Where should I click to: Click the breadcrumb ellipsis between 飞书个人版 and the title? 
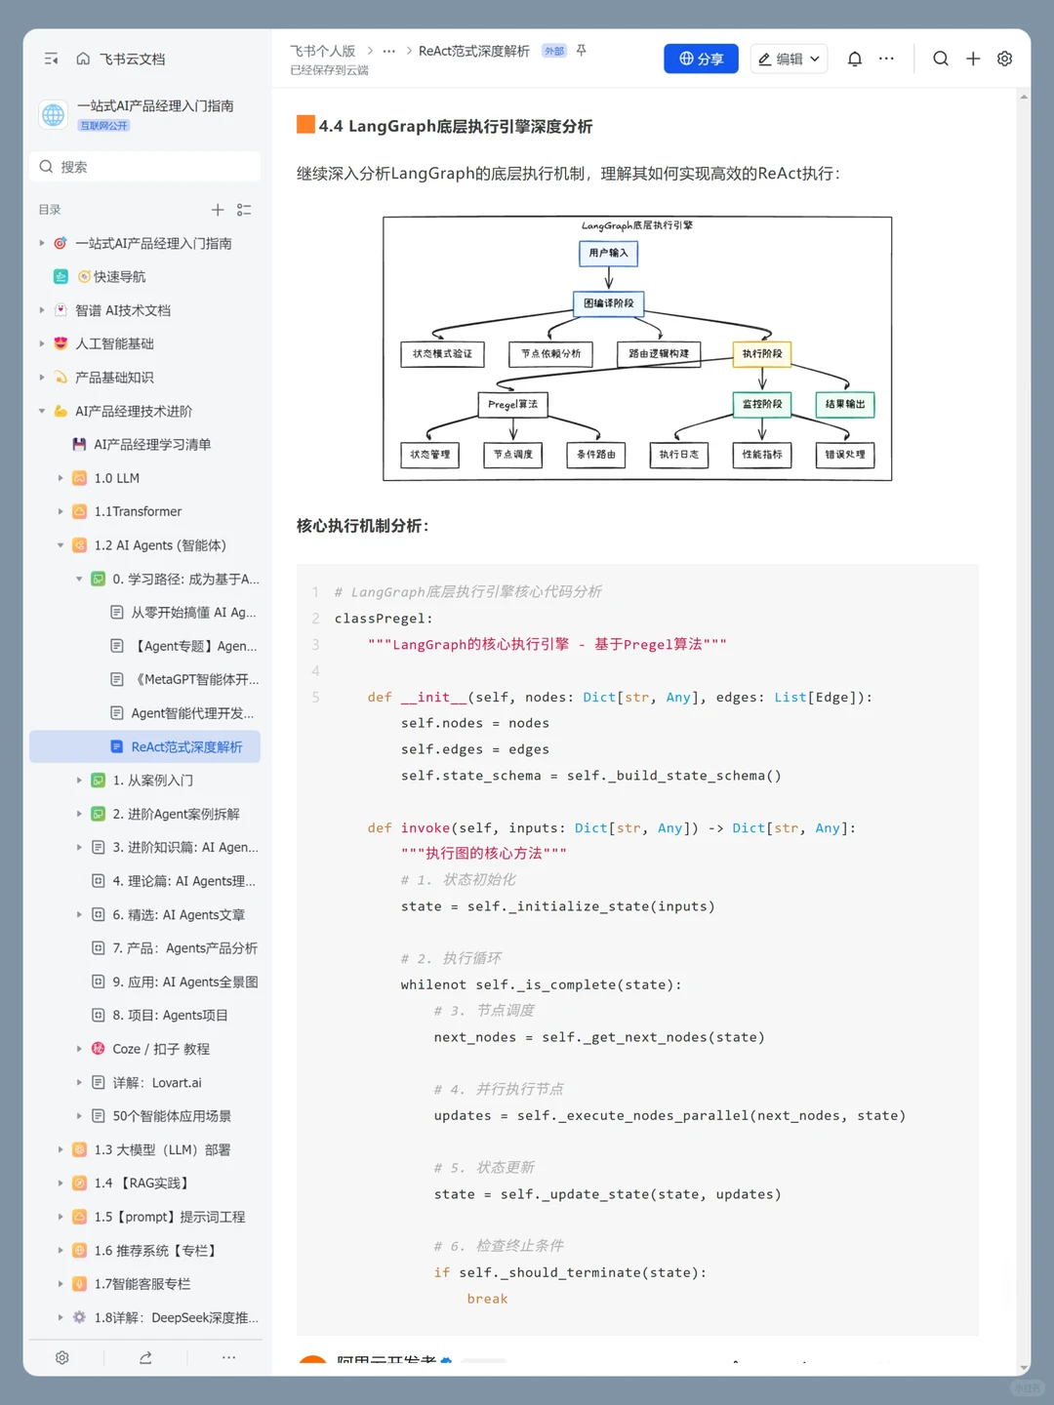click(x=389, y=51)
